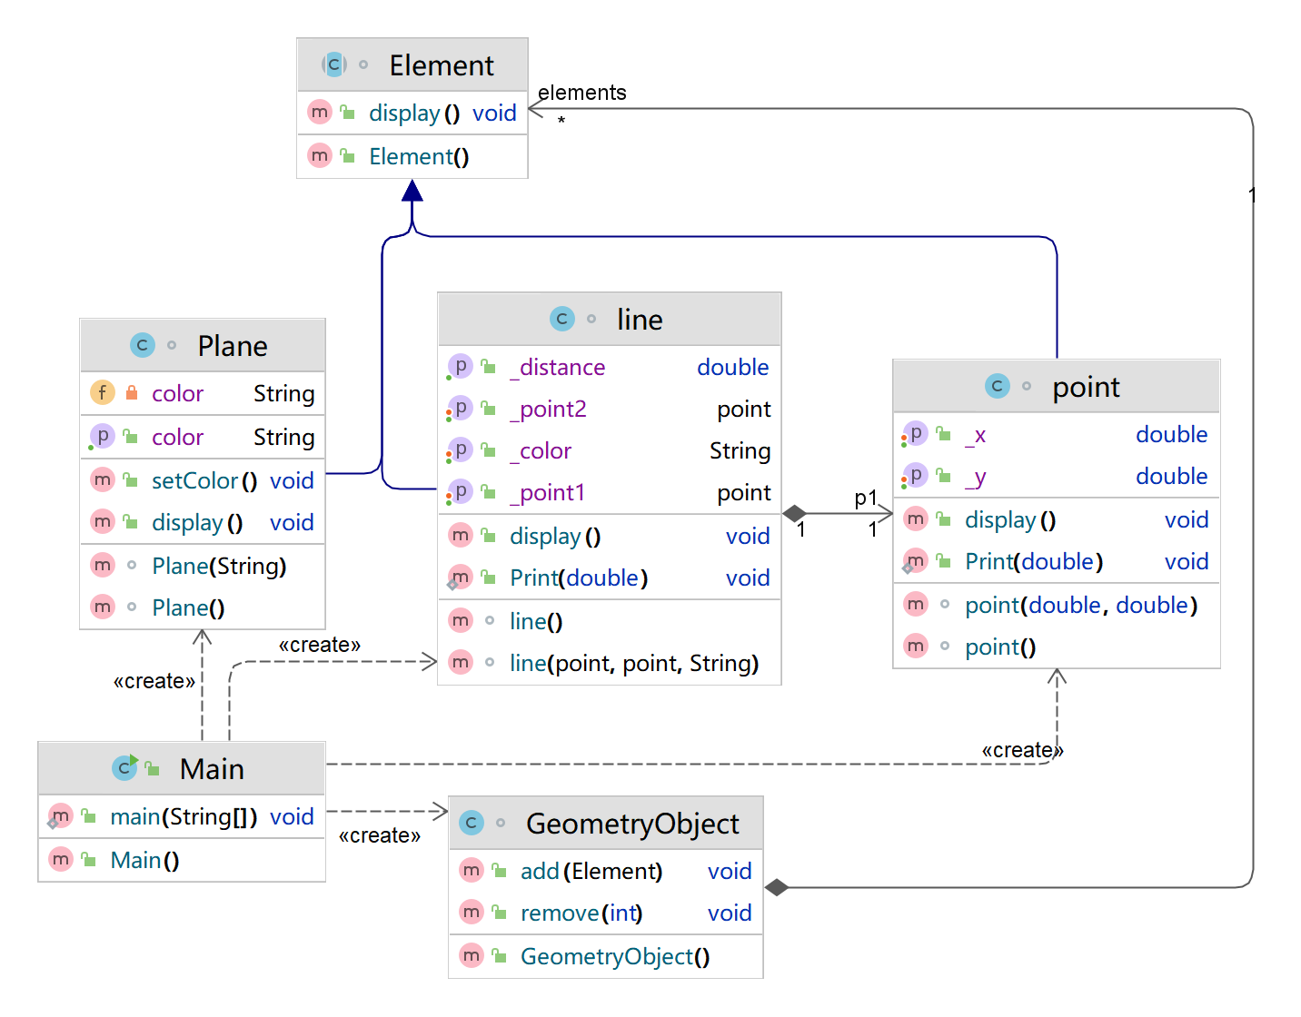The height and width of the screenshot is (1017, 1301).
Task: Click the method icon next to Element's display()
Action: tap(319, 113)
